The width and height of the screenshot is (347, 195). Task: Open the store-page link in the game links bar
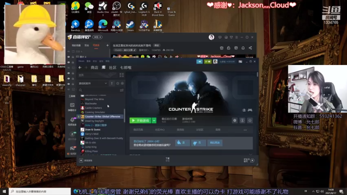tap(138, 130)
